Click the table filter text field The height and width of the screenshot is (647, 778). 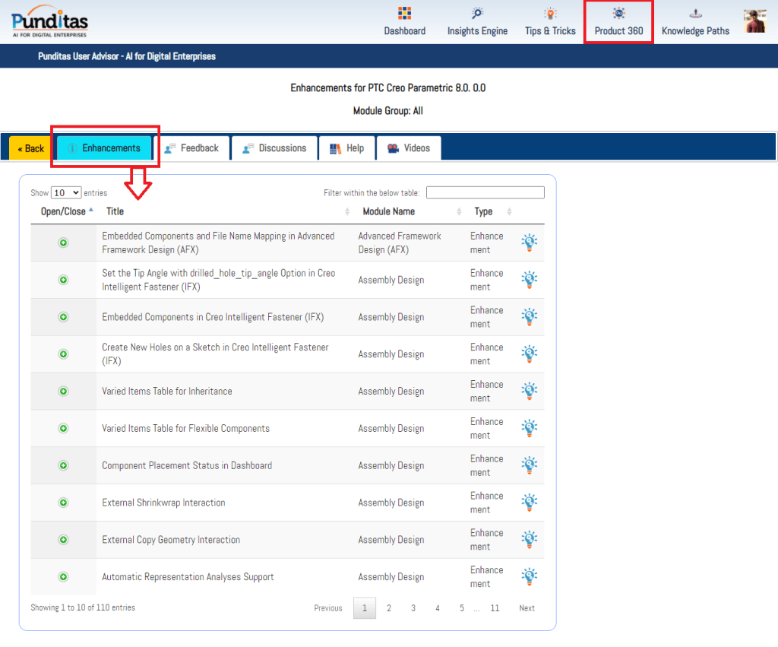pyautogui.click(x=485, y=193)
